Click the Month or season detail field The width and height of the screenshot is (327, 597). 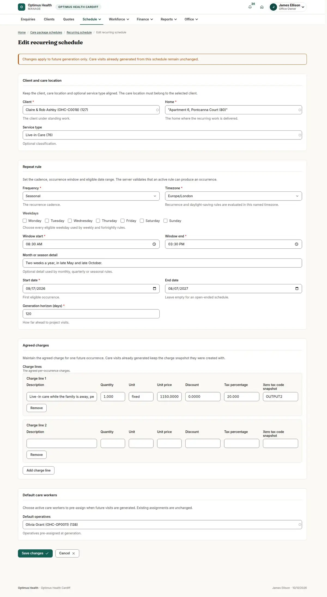(162, 263)
